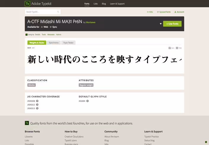Open the Libraries footer link

click(29, 137)
